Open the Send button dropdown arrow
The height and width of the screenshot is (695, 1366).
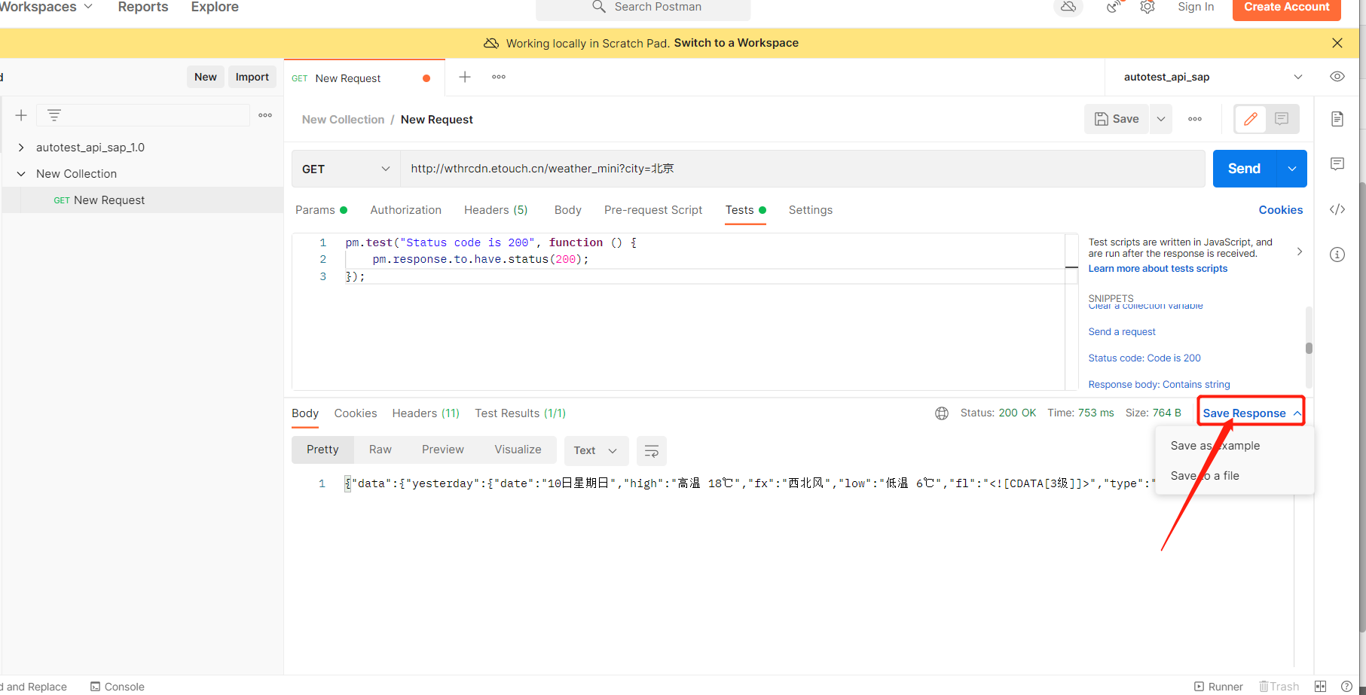click(x=1292, y=169)
